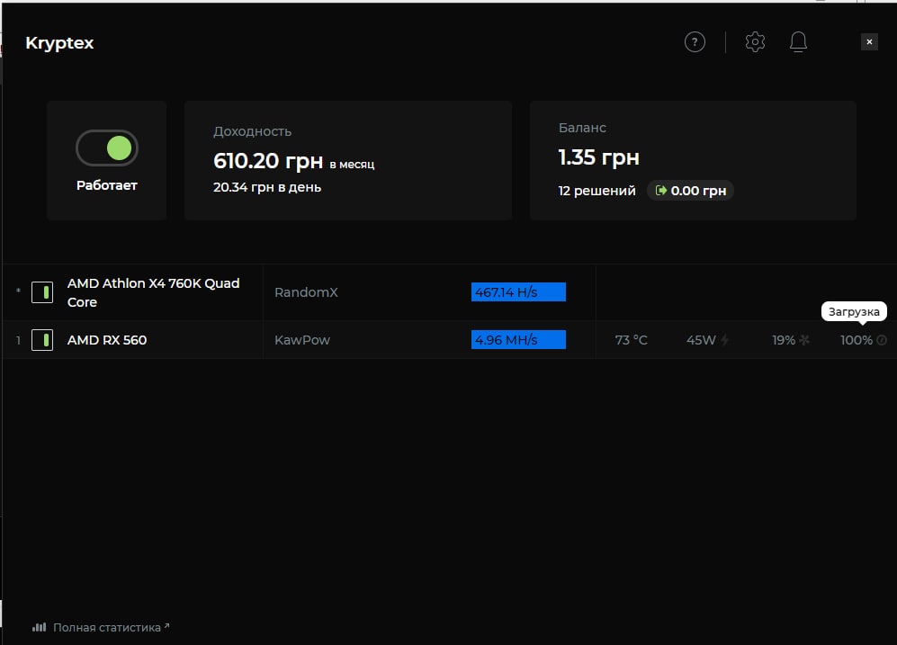Image resolution: width=897 pixels, height=645 pixels.
Task: Click the bar chart statistics icon
Action: click(39, 627)
